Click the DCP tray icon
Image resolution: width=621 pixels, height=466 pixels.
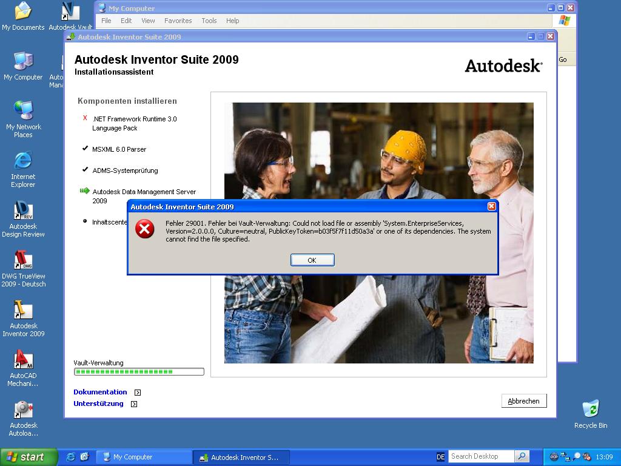[554, 457]
